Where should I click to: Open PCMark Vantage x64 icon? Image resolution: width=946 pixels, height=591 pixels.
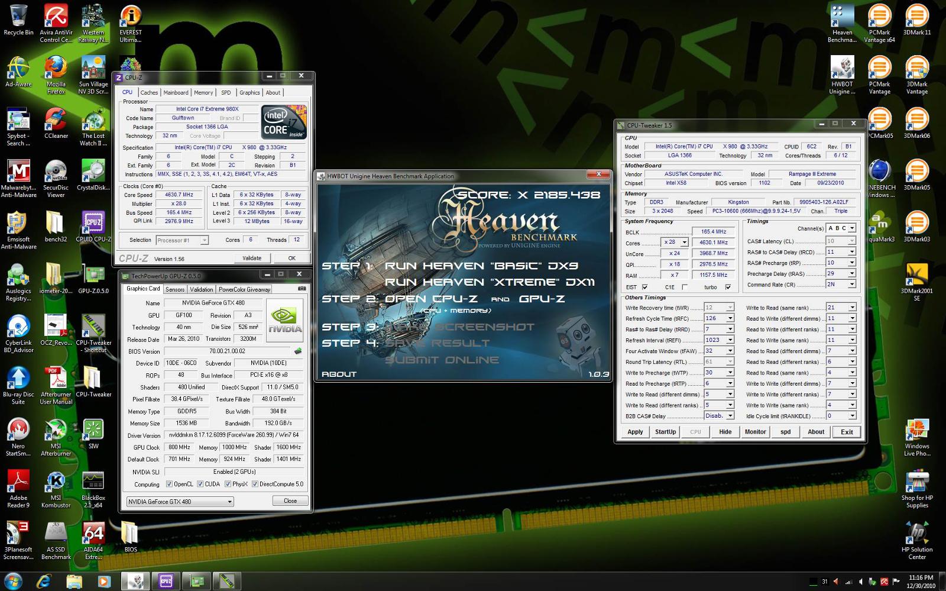tap(880, 24)
